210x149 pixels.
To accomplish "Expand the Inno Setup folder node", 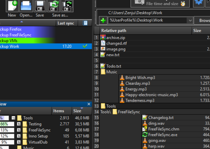I will click(19, 136).
